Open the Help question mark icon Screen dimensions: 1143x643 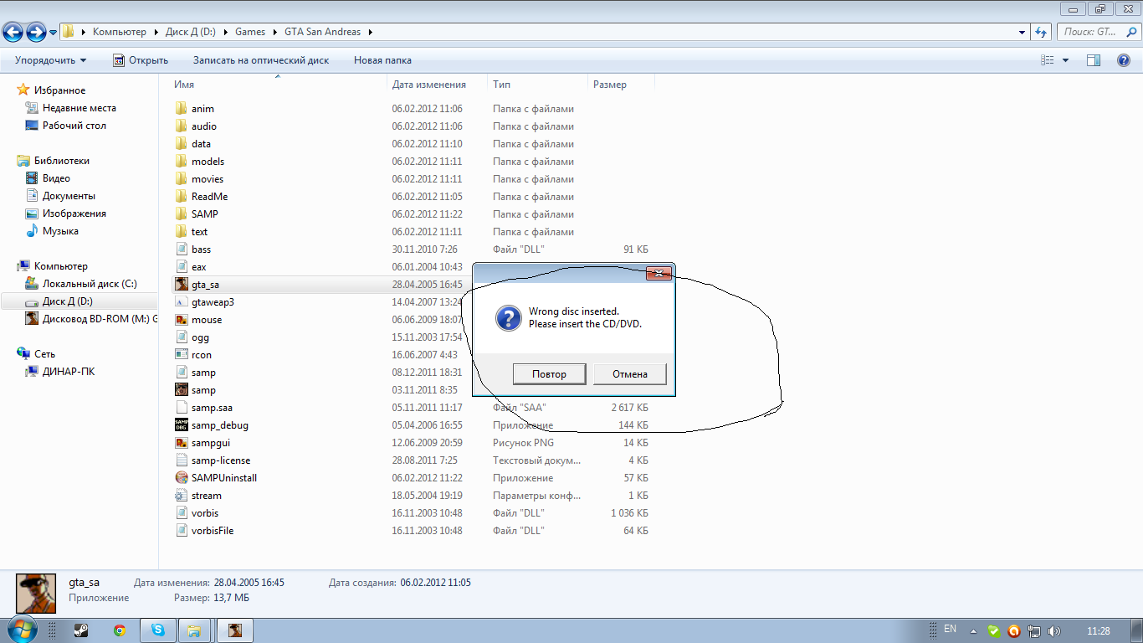coord(1124,60)
